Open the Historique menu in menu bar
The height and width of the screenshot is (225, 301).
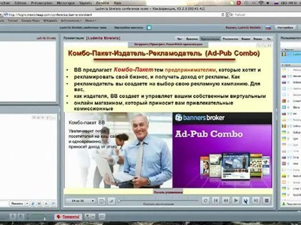click(x=65, y=3)
